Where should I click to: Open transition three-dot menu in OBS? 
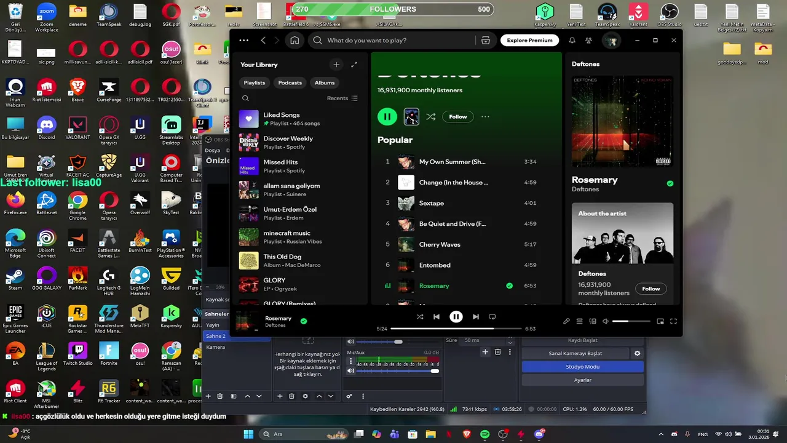[510, 352]
